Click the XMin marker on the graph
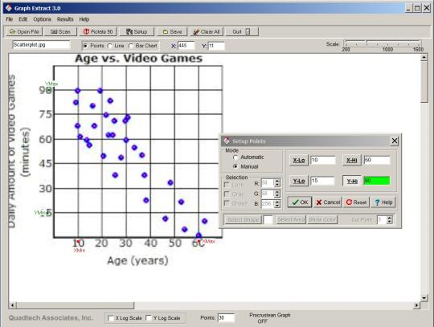This screenshot has width=434, height=327. pos(80,250)
